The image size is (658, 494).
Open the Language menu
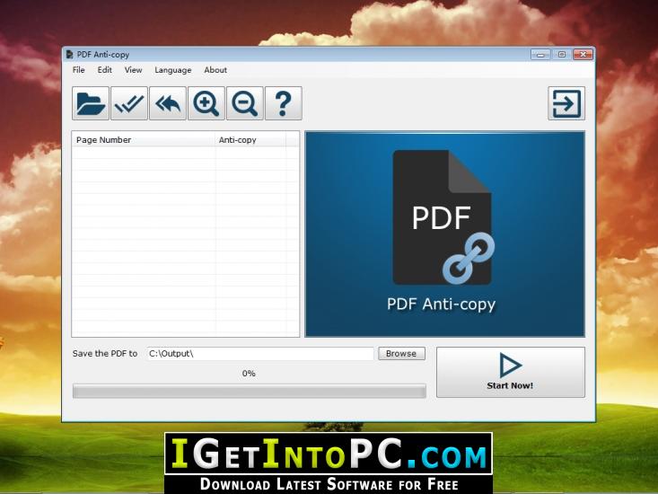coord(173,70)
